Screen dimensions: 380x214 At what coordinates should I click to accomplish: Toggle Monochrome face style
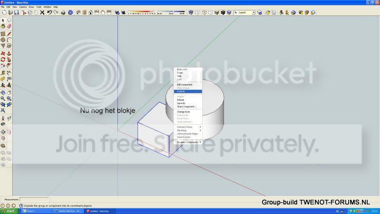point(229,12)
